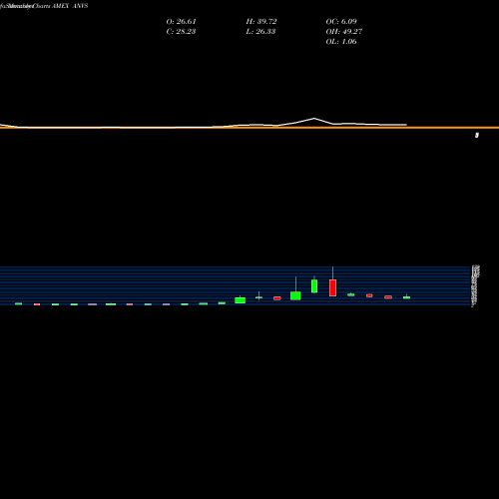Screen dimensions: 499x499
Task: Click the low price value 'L: 26.33'
Action: point(260,32)
